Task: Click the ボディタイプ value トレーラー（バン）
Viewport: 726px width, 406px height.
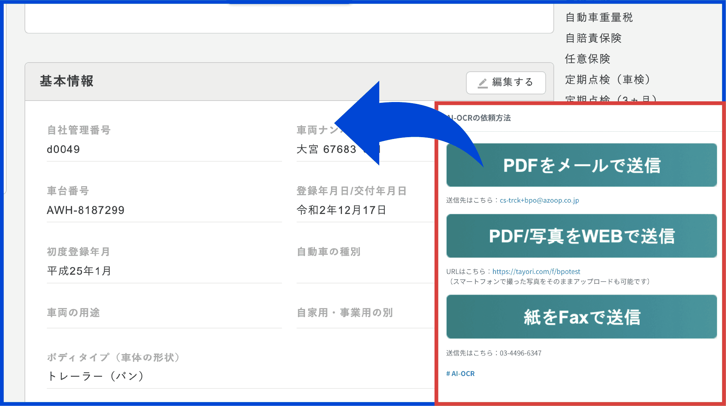Action: 96,376
